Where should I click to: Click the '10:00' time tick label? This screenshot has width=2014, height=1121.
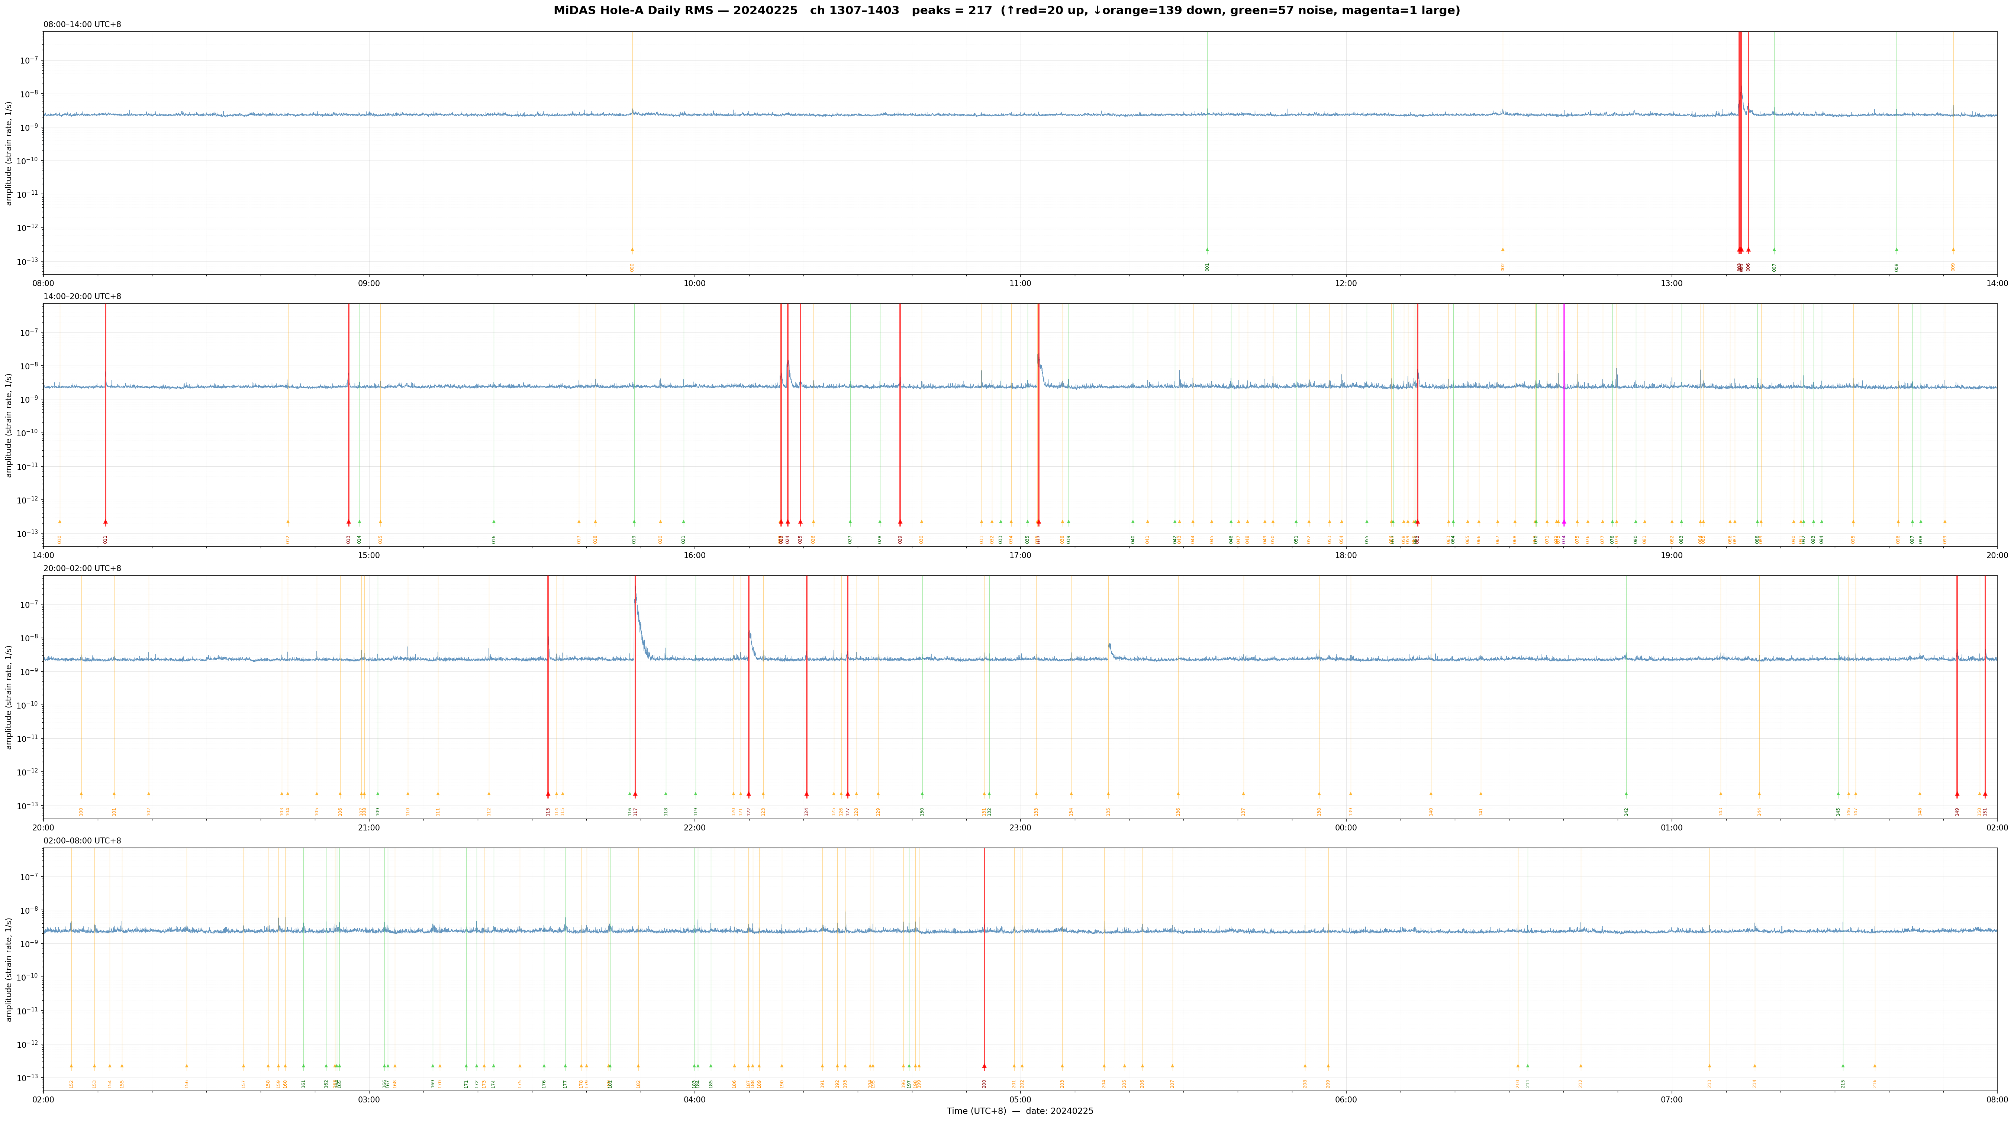tap(694, 283)
